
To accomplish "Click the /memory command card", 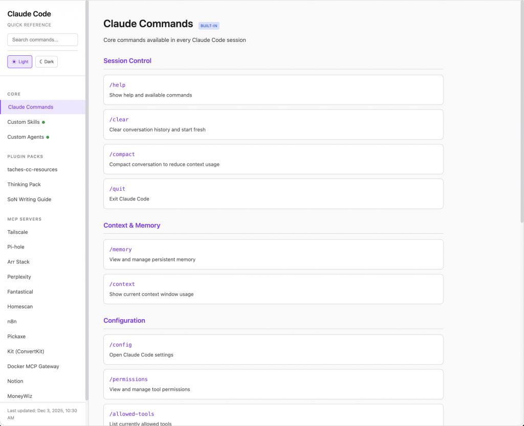I will coord(273,254).
